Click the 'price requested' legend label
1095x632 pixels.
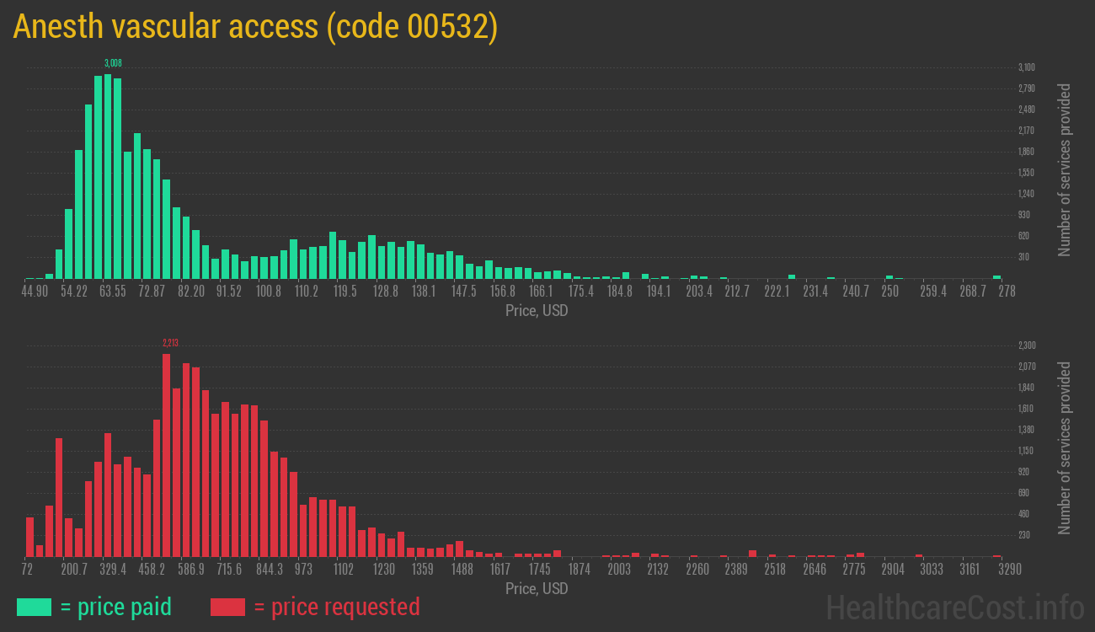[x=336, y=607]
